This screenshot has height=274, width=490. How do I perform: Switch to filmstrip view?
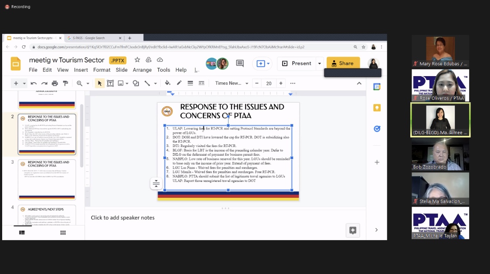22,233
